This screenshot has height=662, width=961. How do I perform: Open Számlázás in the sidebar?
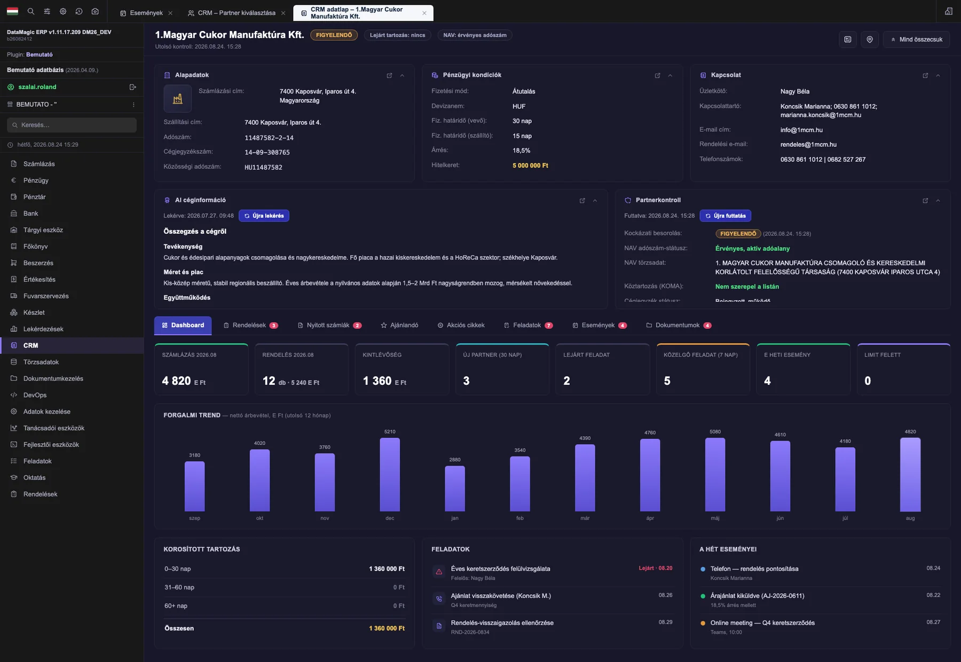click(72, 164)
